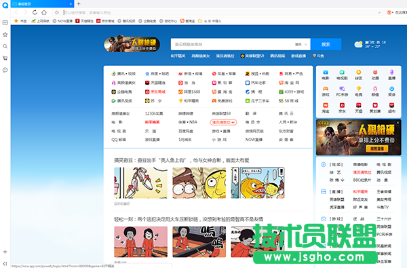This screenshot has width=407, height=268.
Task: Expand the address bar history dropdown
Action: click(x=379, y=12)
